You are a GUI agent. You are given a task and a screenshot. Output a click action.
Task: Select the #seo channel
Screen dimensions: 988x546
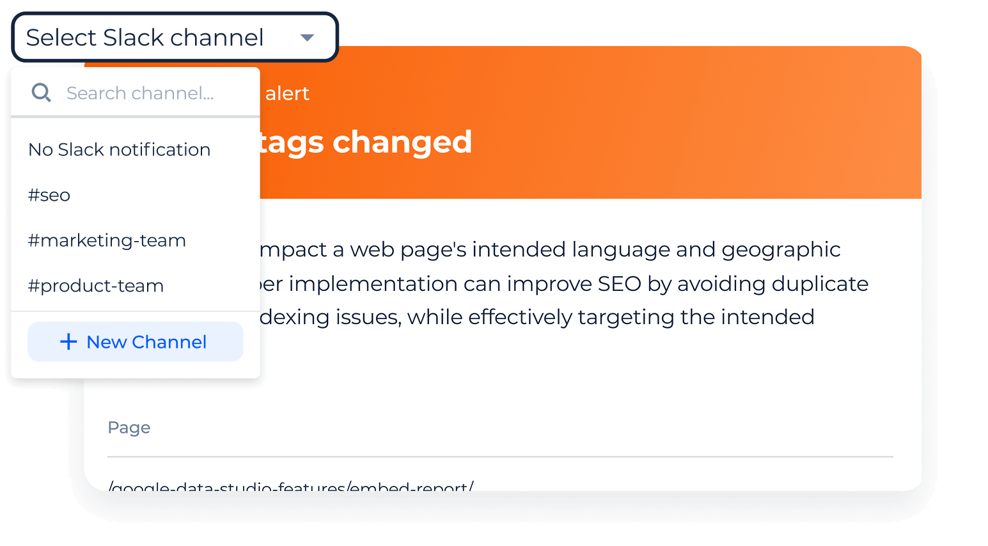pos(49,195)
